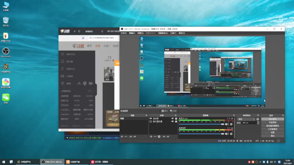Move source up in Sources panel
This screenshot has width=294, height=165.
click(x=164, y=136)
